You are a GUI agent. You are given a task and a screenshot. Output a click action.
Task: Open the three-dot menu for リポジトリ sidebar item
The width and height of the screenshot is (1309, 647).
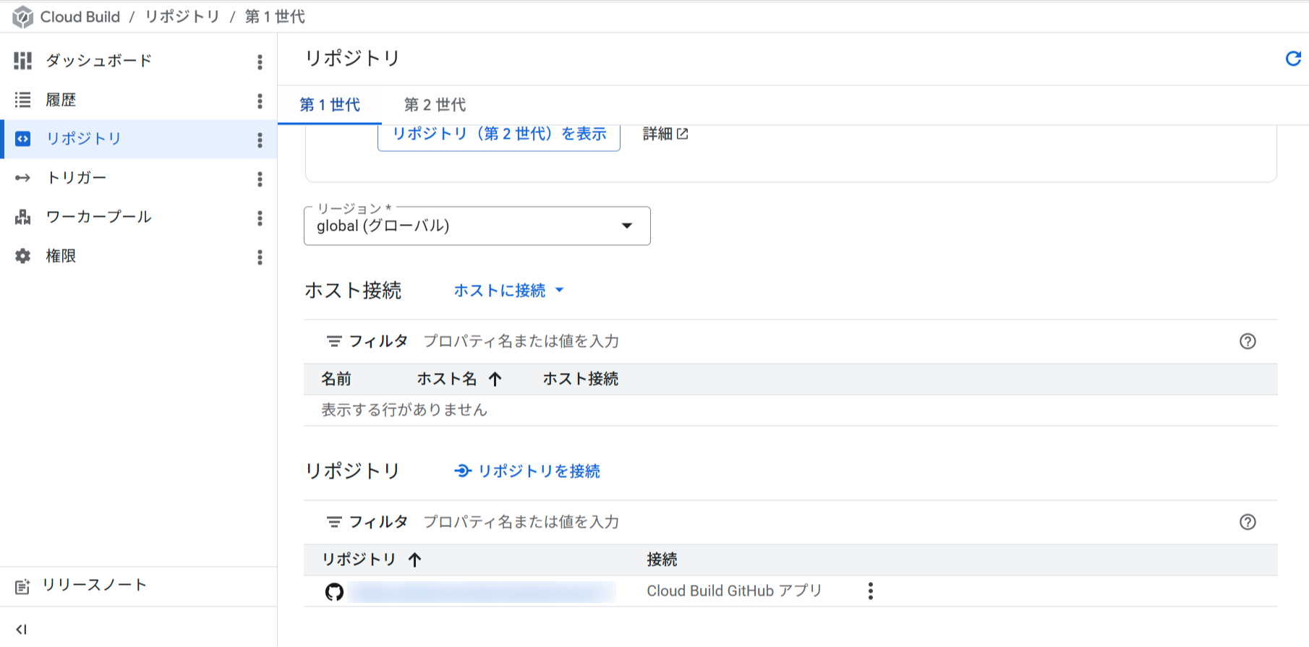[260, 140]
